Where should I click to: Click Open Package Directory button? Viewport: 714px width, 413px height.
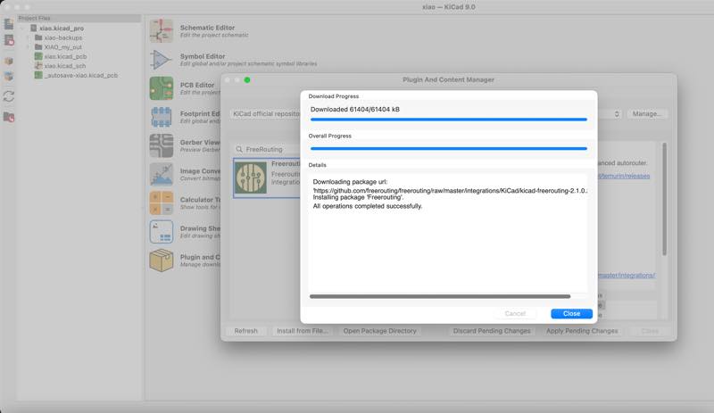tap(380, 331)
